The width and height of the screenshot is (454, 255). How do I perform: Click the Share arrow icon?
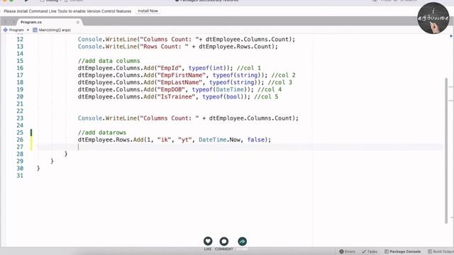click(243, 241)
